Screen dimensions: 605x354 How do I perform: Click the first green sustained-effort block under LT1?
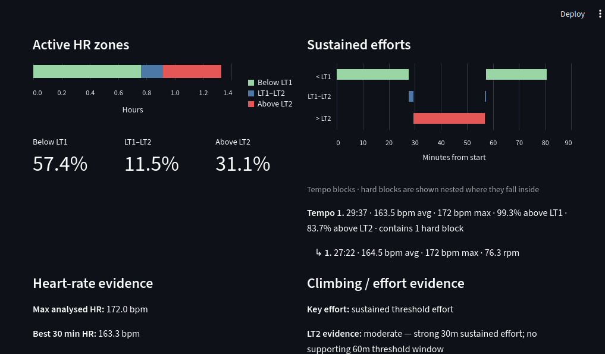click(x=372, y=74)
